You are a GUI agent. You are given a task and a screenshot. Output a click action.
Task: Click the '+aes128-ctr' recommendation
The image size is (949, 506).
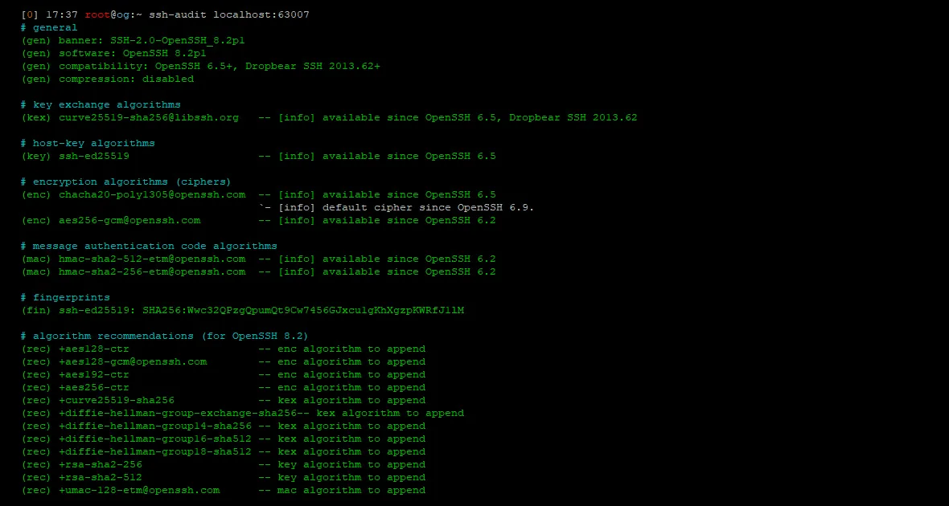coord(94,349)
